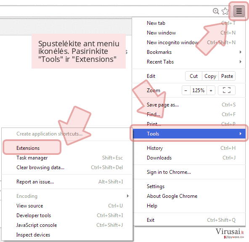Open the Tools submenu
Screen dimensions: 249x242
189,134
